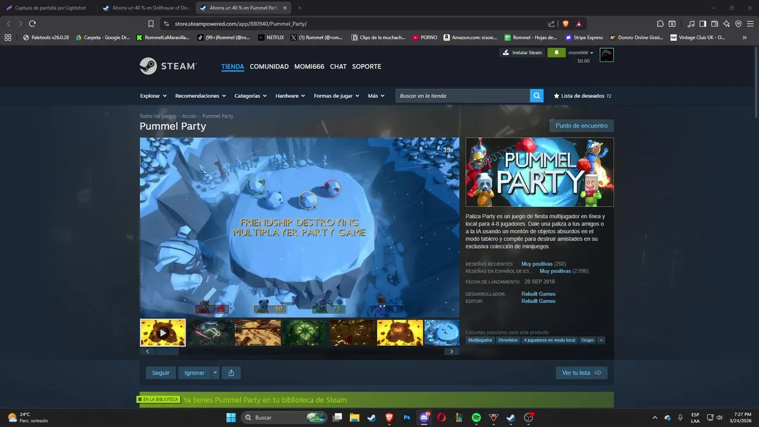Image resolution: width=759 pixels, height=427 pixels.
Task: Click the Brave Rewards triangle icon
Action: pos(578,24)
